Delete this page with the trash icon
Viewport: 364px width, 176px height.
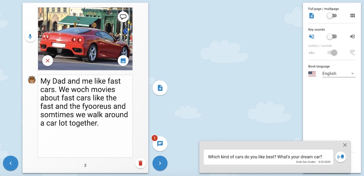[141, 163]
